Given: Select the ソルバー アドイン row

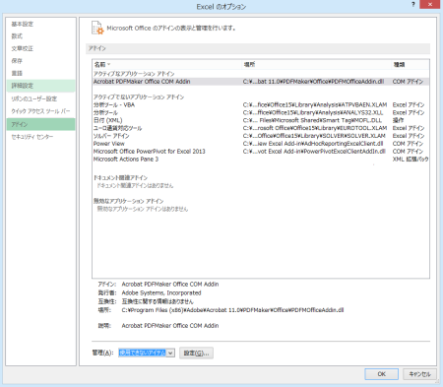Looking at the screenshot, I should pos(261,136).
